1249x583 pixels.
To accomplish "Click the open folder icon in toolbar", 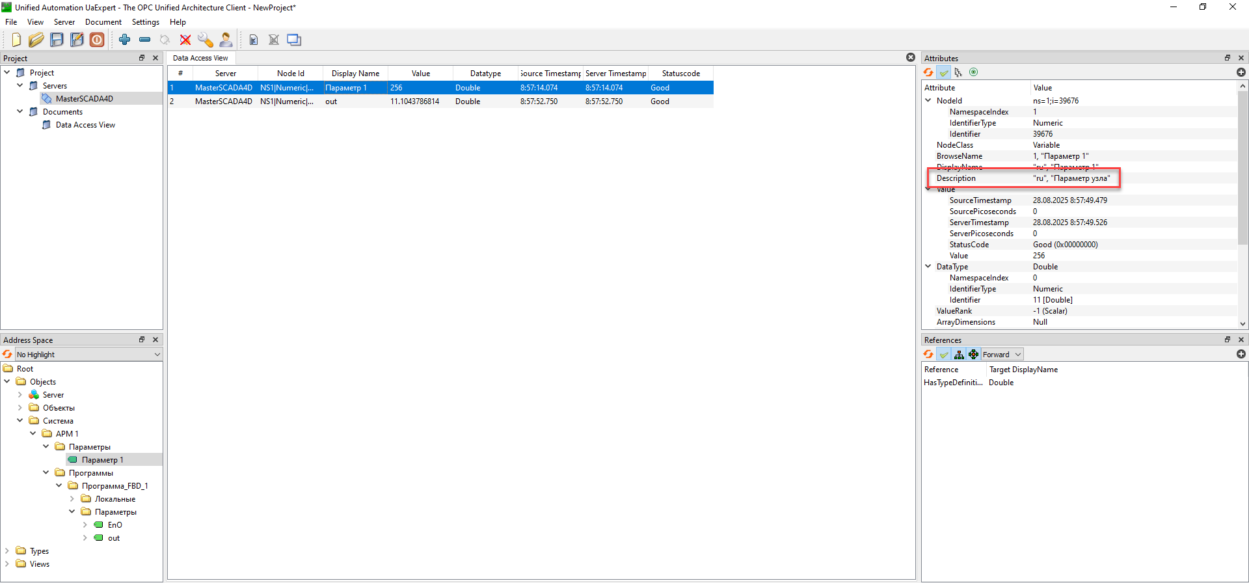I will (36, 40).
